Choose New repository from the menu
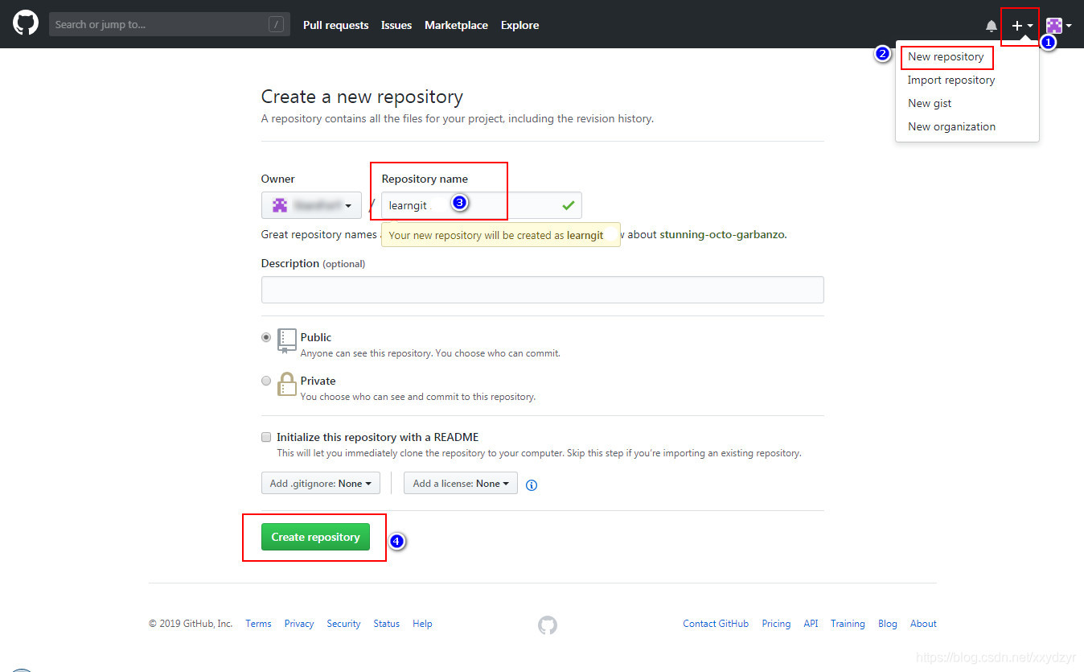 [x=946, y=57]
